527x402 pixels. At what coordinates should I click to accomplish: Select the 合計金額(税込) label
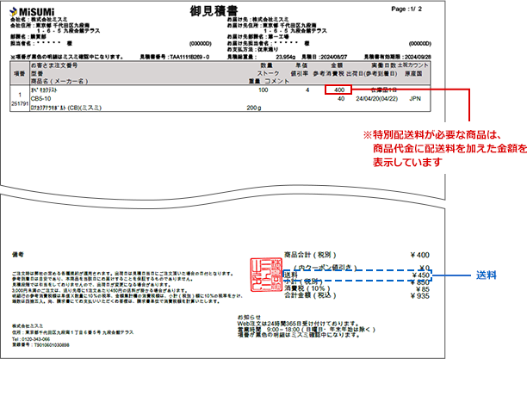[x=310, y=295]
